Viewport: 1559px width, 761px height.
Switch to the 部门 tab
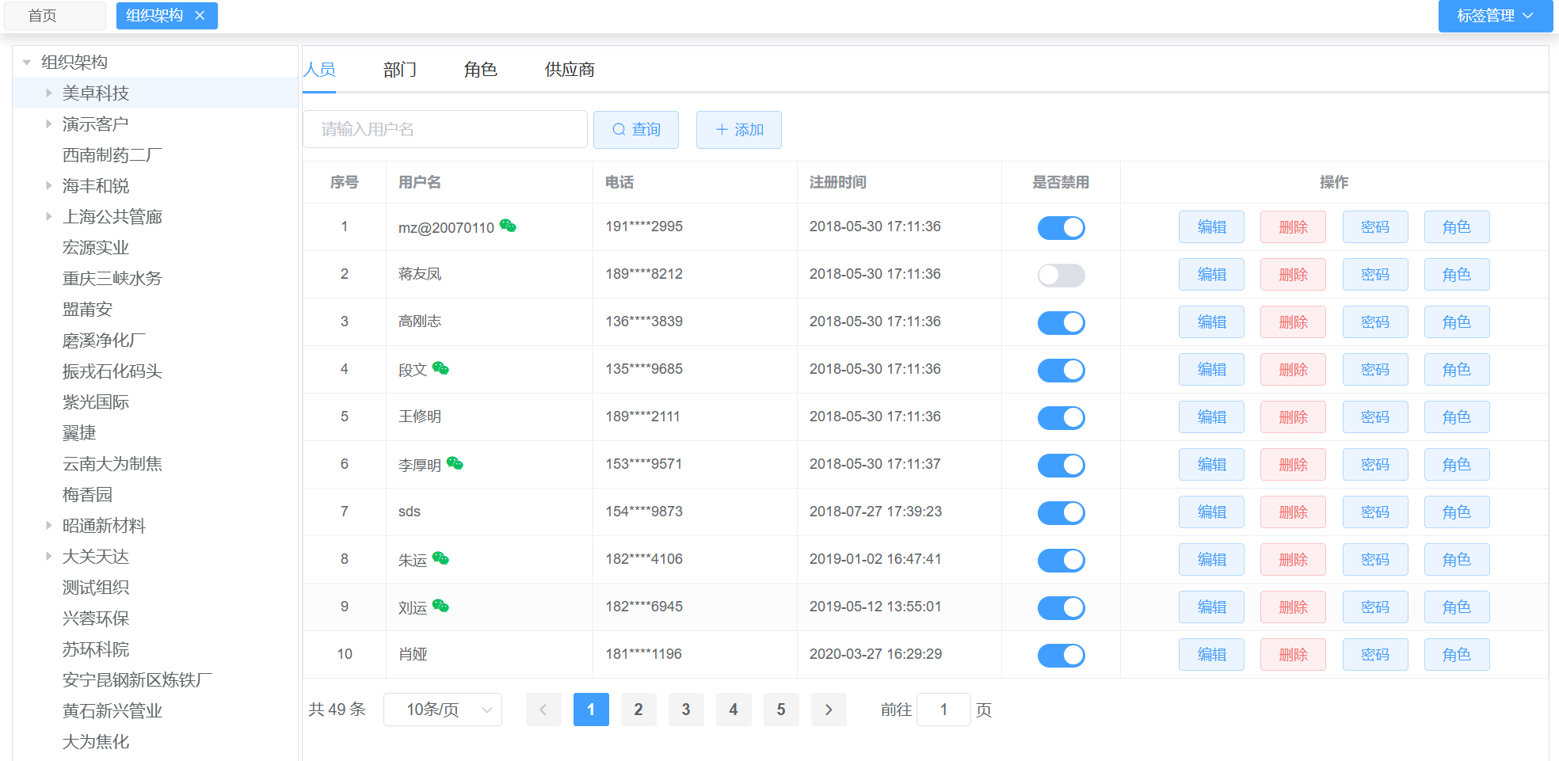(x=400, y=70)
